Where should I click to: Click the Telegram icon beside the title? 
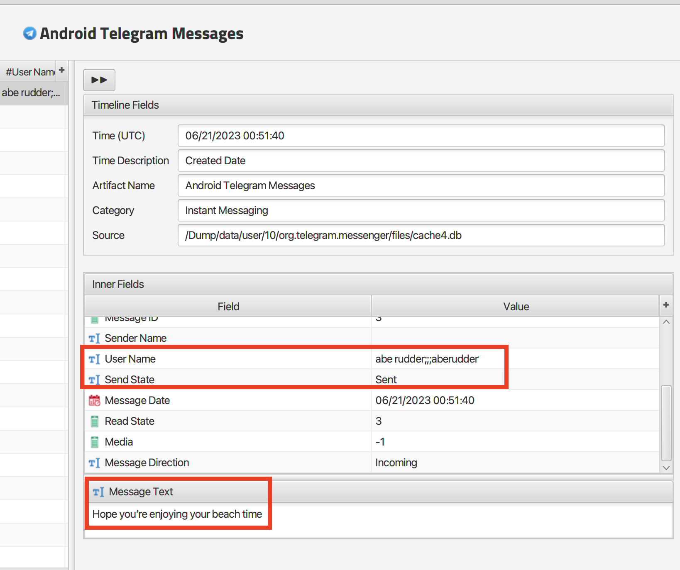tap(29, 33)
